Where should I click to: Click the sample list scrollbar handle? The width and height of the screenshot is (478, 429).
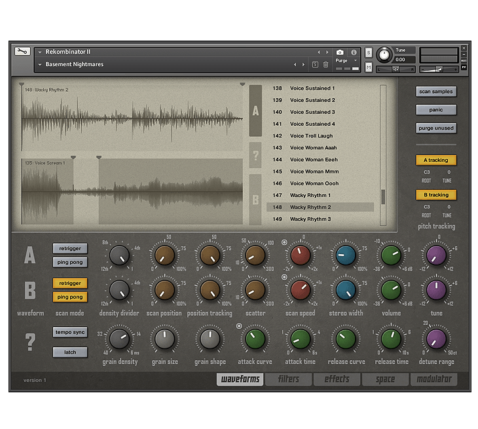click(383, 197)
